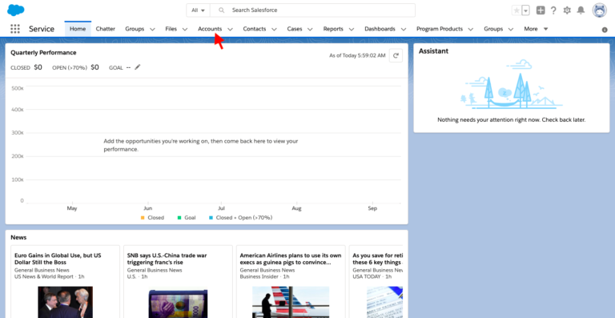The height and width of the screenshot is (318, 615).
Task: Click the Global Actions plus icon
Action: pyautogui.click(x=541, y=10)
